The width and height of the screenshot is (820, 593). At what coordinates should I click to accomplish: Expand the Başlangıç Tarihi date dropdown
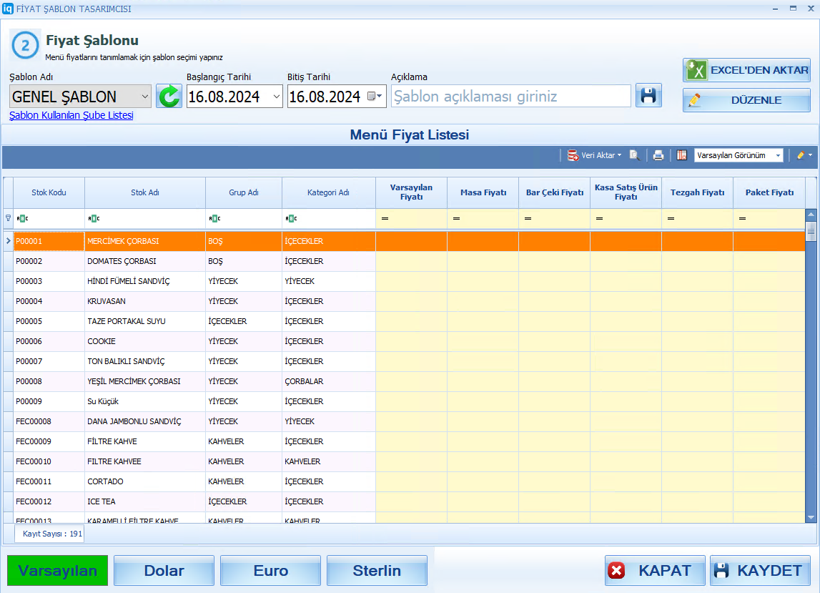click(277, 97)
